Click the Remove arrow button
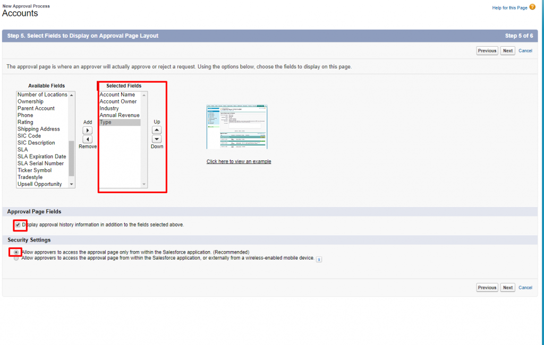Image resolution: width=544 pixels, height=345 pixels. point(88,139)
